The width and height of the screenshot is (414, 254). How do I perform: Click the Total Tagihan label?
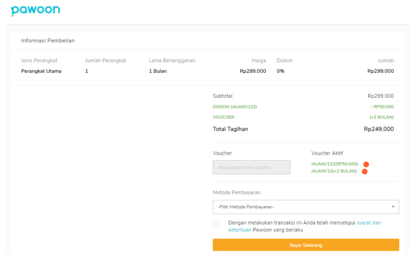tap(230, 129)
